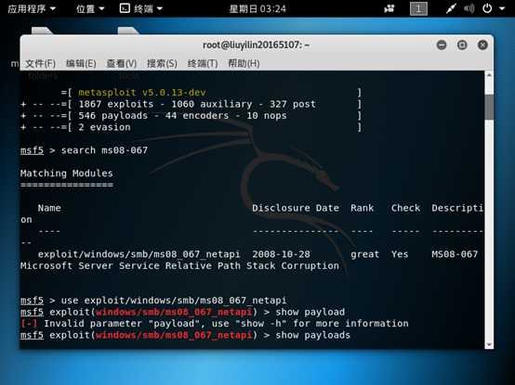Click the check value 'Yes'
The image size is (515, 385).
point(400,254)
